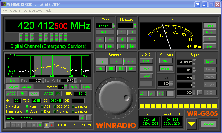This screenshot has height=133, width=222.
Task: Start recording with the red record button
Action: [52, 125]
